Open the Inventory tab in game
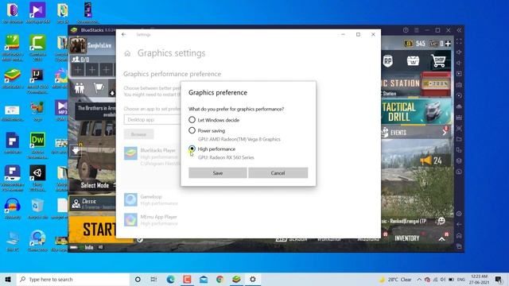 (x=407, y=238)
